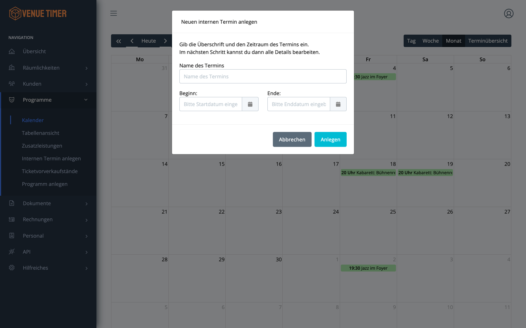Switch to the Terminübersicht view
Image resolution: width=526 pixels, height=328 pixels.
point(488,41)
